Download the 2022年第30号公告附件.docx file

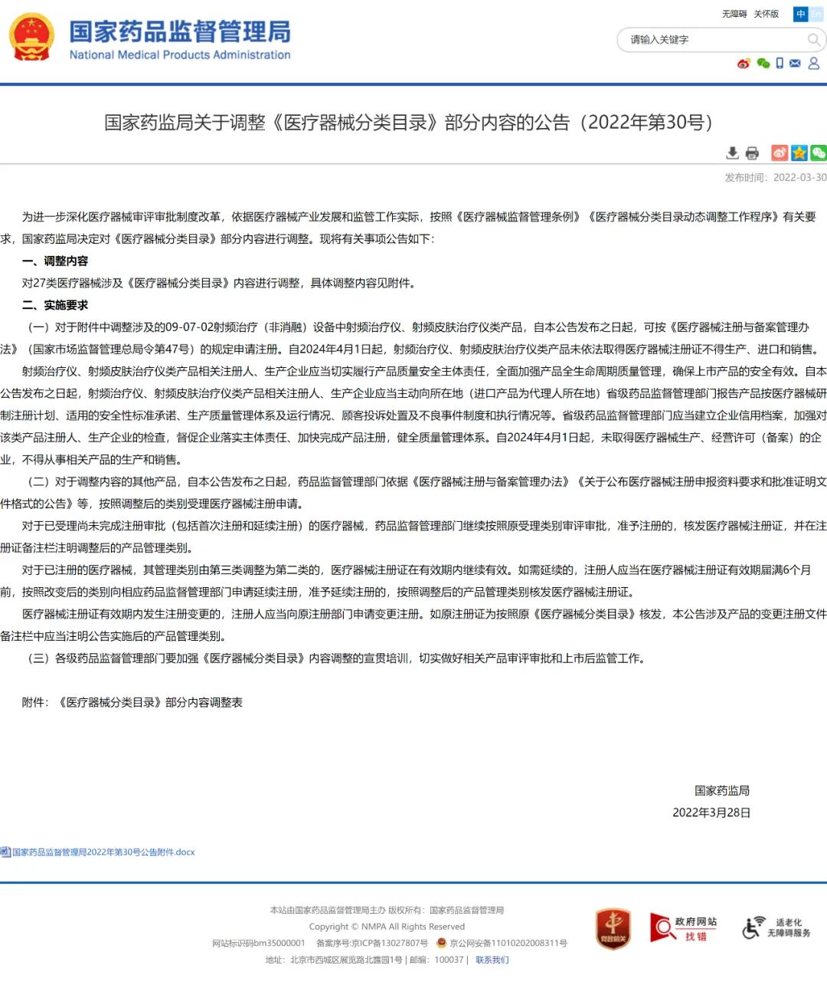pyautogui.click(x=103, y=852)
